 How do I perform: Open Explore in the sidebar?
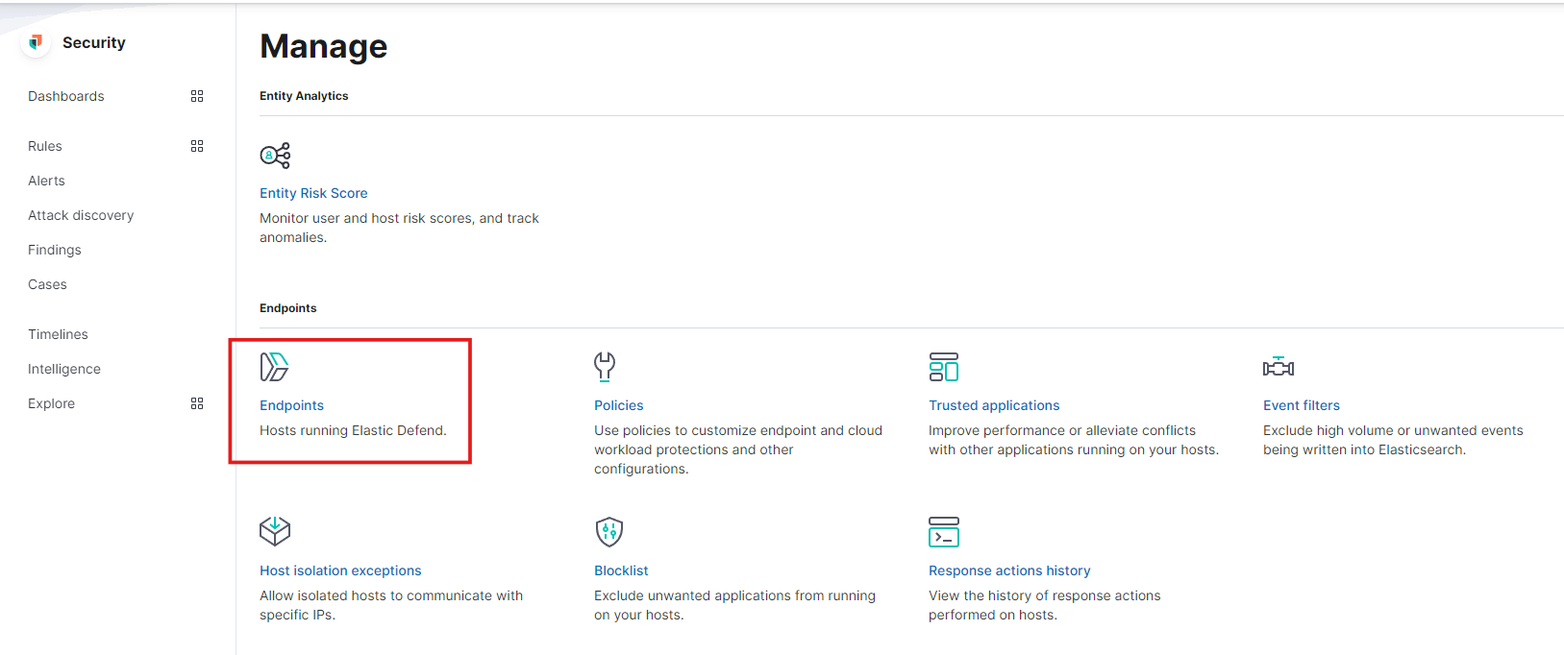pos(51,403)
